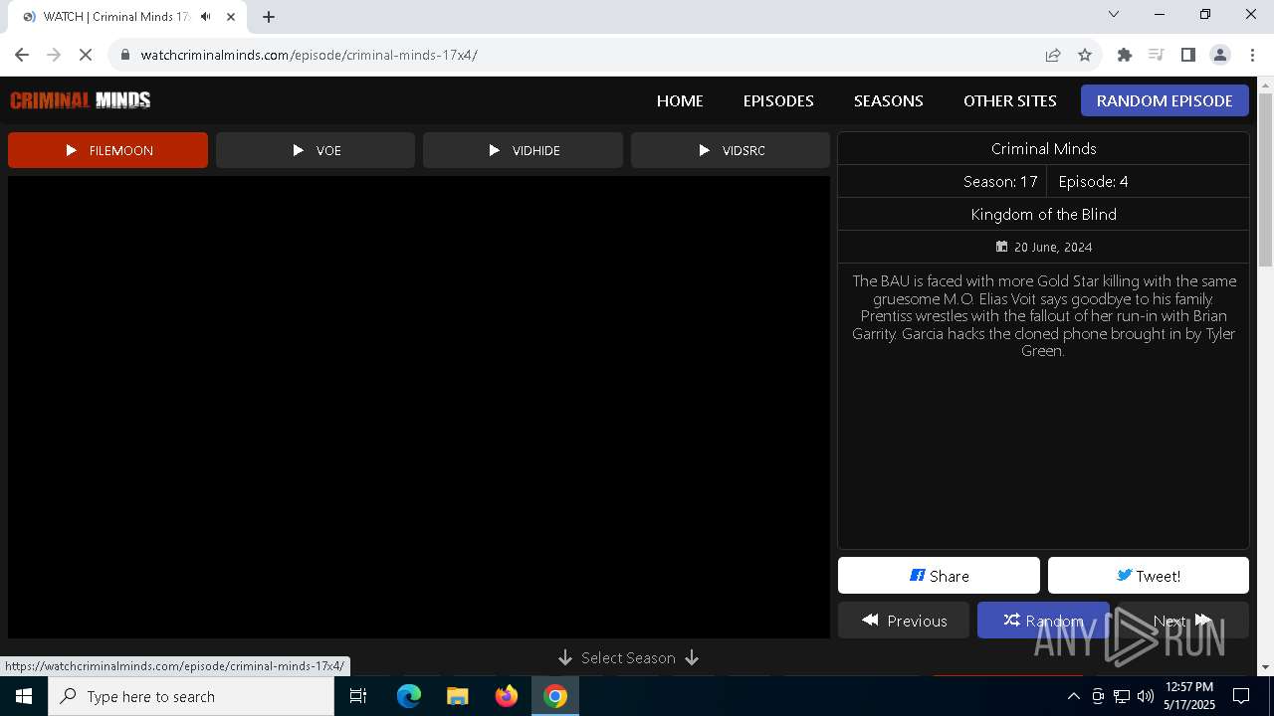1274x716 pixels.
Task: Share the episode on Facebook
Action: 939,576
